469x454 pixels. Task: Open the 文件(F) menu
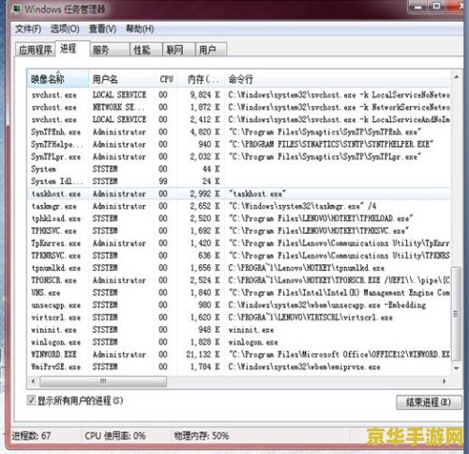click(x=28, y=29)
